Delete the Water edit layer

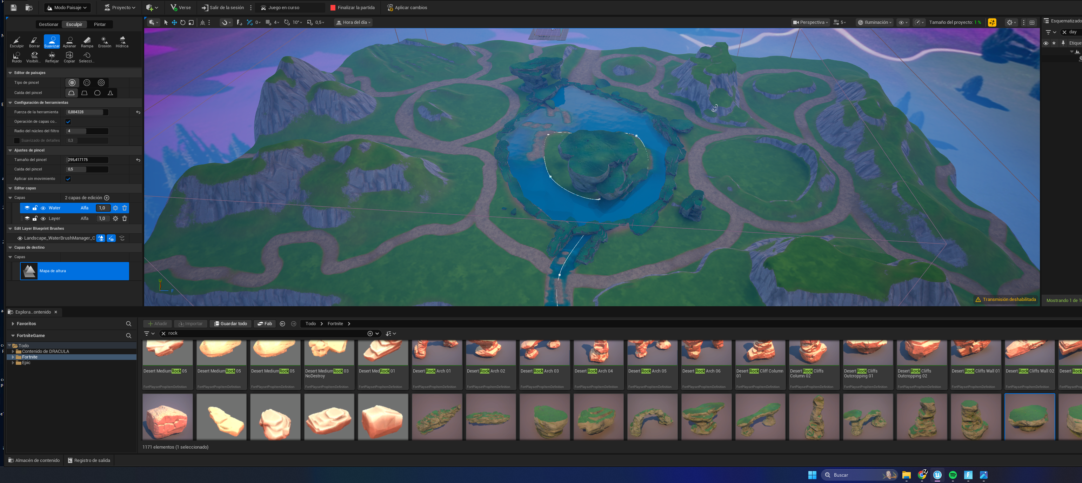pyautogui.click(x=125, y=208)
